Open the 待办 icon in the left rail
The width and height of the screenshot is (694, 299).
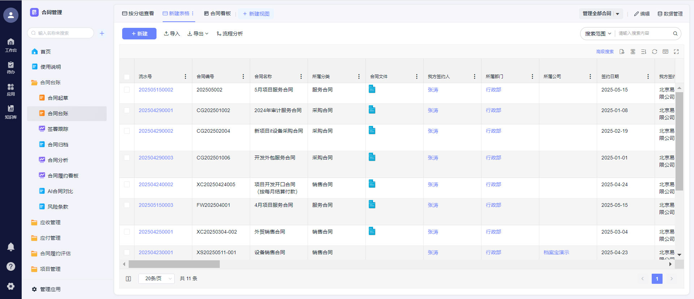(x=11, y=67)
